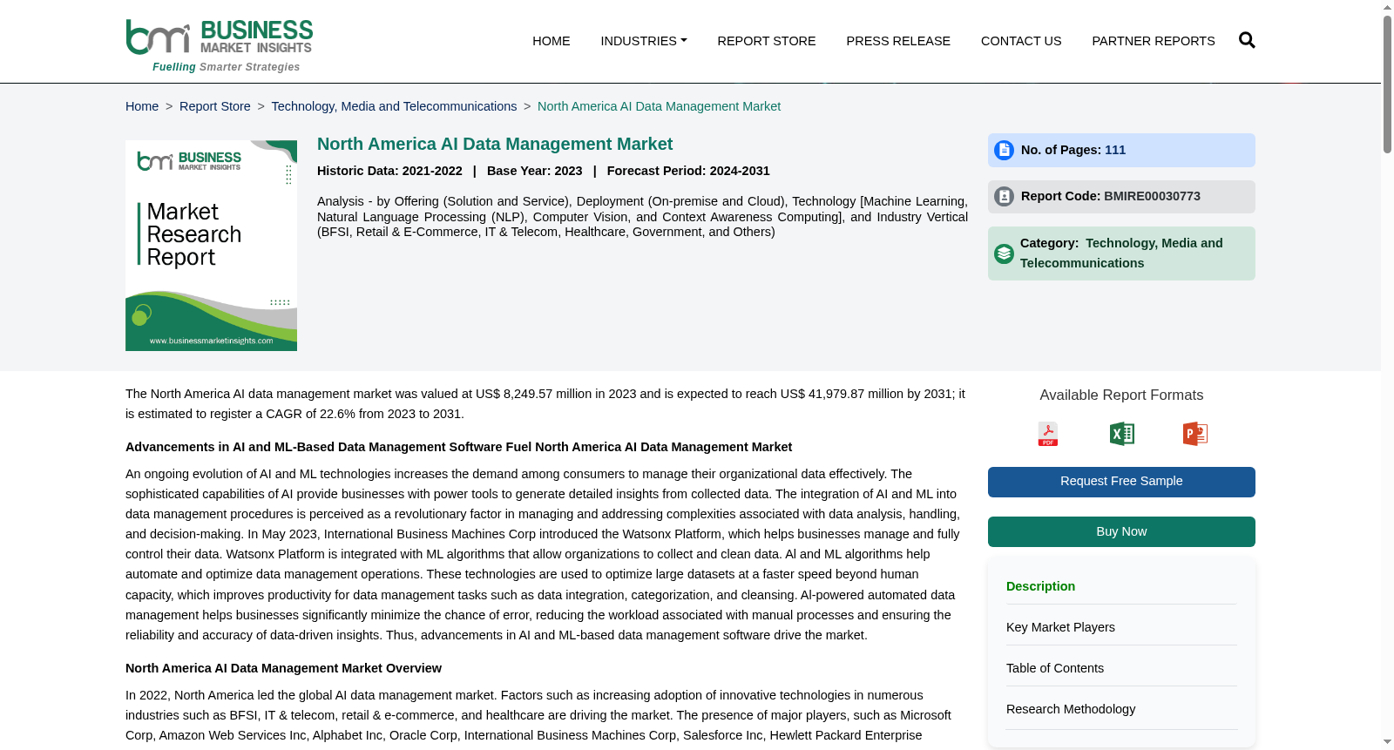
Task: Switch to the Research Methodology tab
Action: click(1071, 709)
